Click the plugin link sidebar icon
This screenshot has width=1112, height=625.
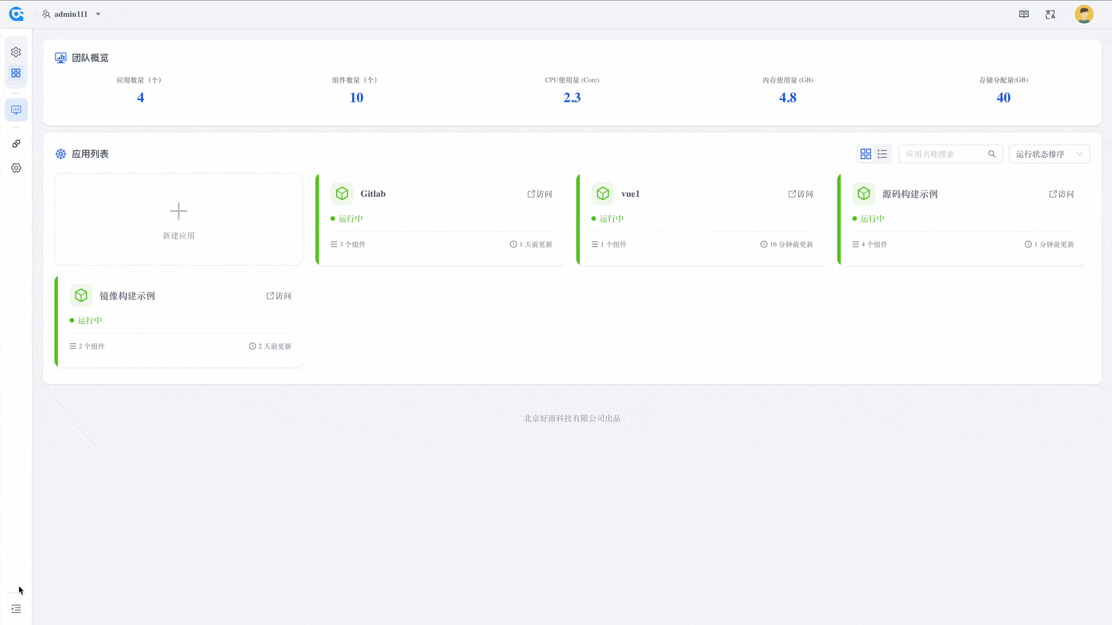[16, 144]
